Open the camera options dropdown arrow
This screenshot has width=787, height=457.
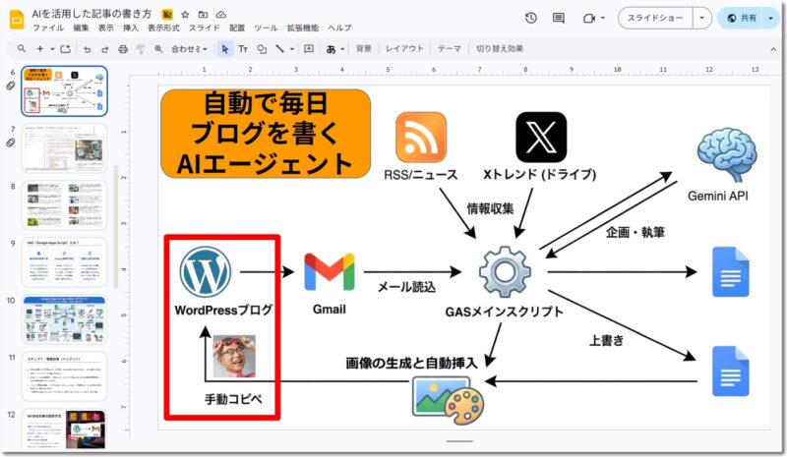[603, 18]
